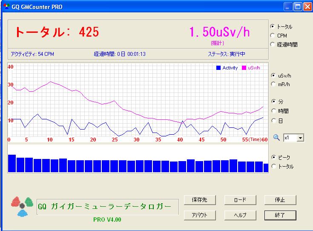Click the ヘルプ button
313x231 pixels.
240,215
